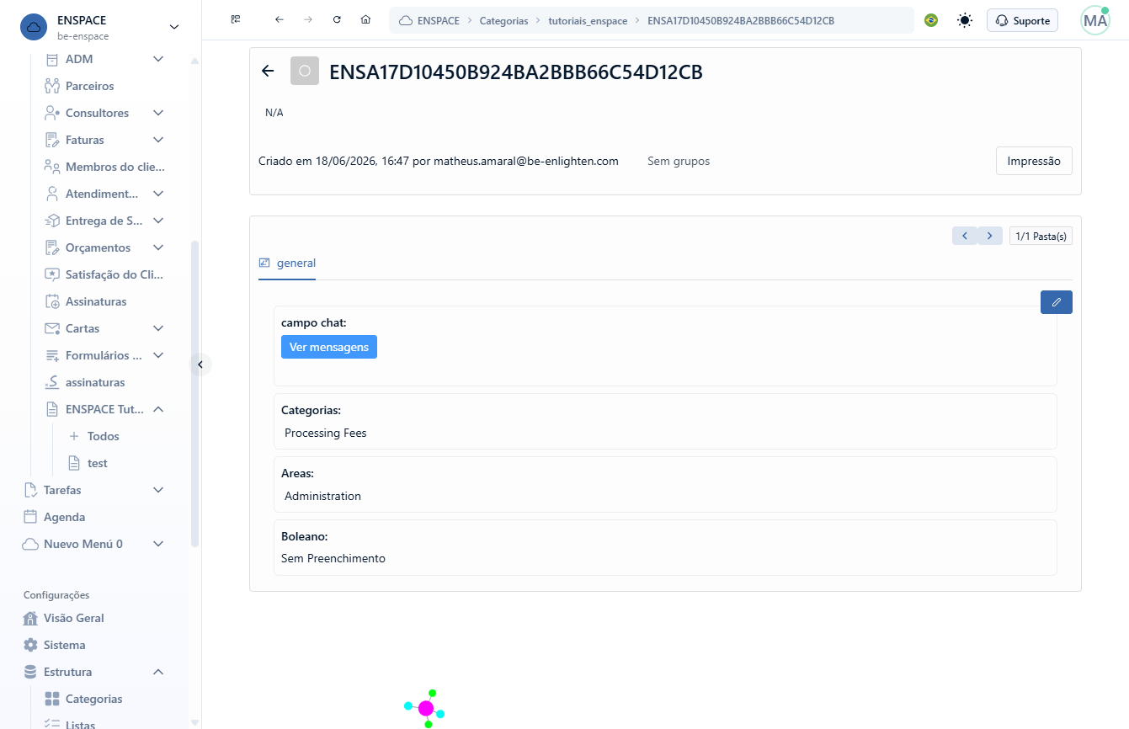Screen dimensions: 1129x729
Task: Collapse the ENSPACE Tut... menu
Action: point(157,409)
